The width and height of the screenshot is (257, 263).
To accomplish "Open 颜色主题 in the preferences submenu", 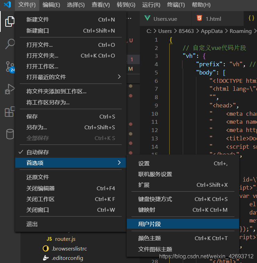I will click(183, 238).
